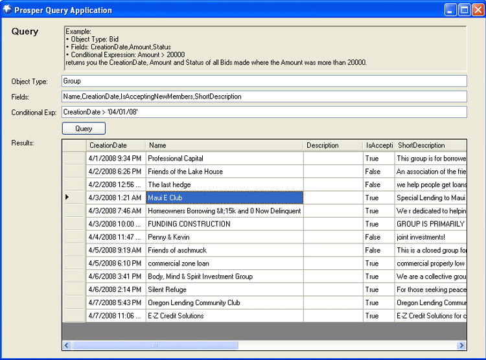
Task: Select the Maui E Club name cell
Action: click(x=224, y=197)
